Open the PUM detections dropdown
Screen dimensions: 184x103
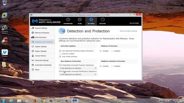78,74
